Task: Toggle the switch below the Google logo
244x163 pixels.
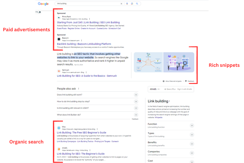Action: (x=39, y=12)
